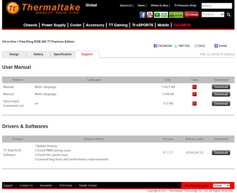Screen dimensions: 237x193
Task: Open the Gallery tab
Action: [x=38, y=54]
